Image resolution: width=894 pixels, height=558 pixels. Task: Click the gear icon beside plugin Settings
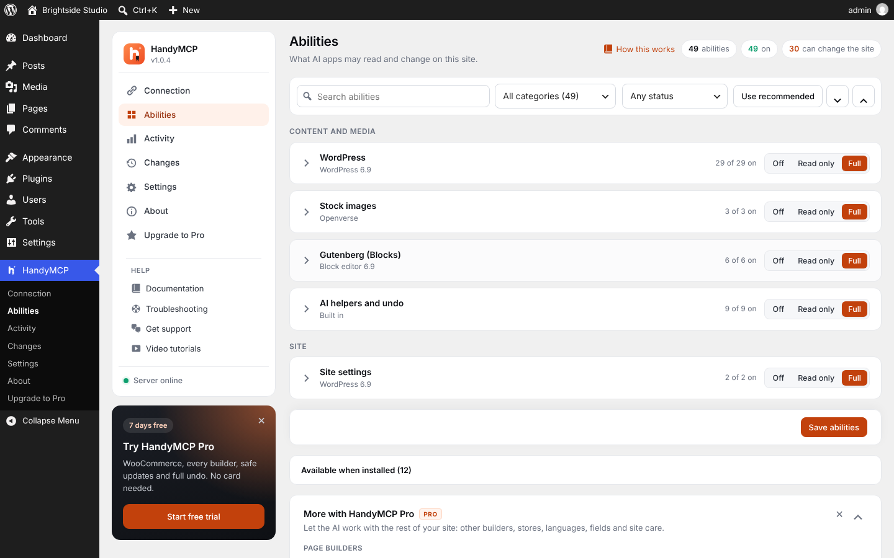pos(132,187)
